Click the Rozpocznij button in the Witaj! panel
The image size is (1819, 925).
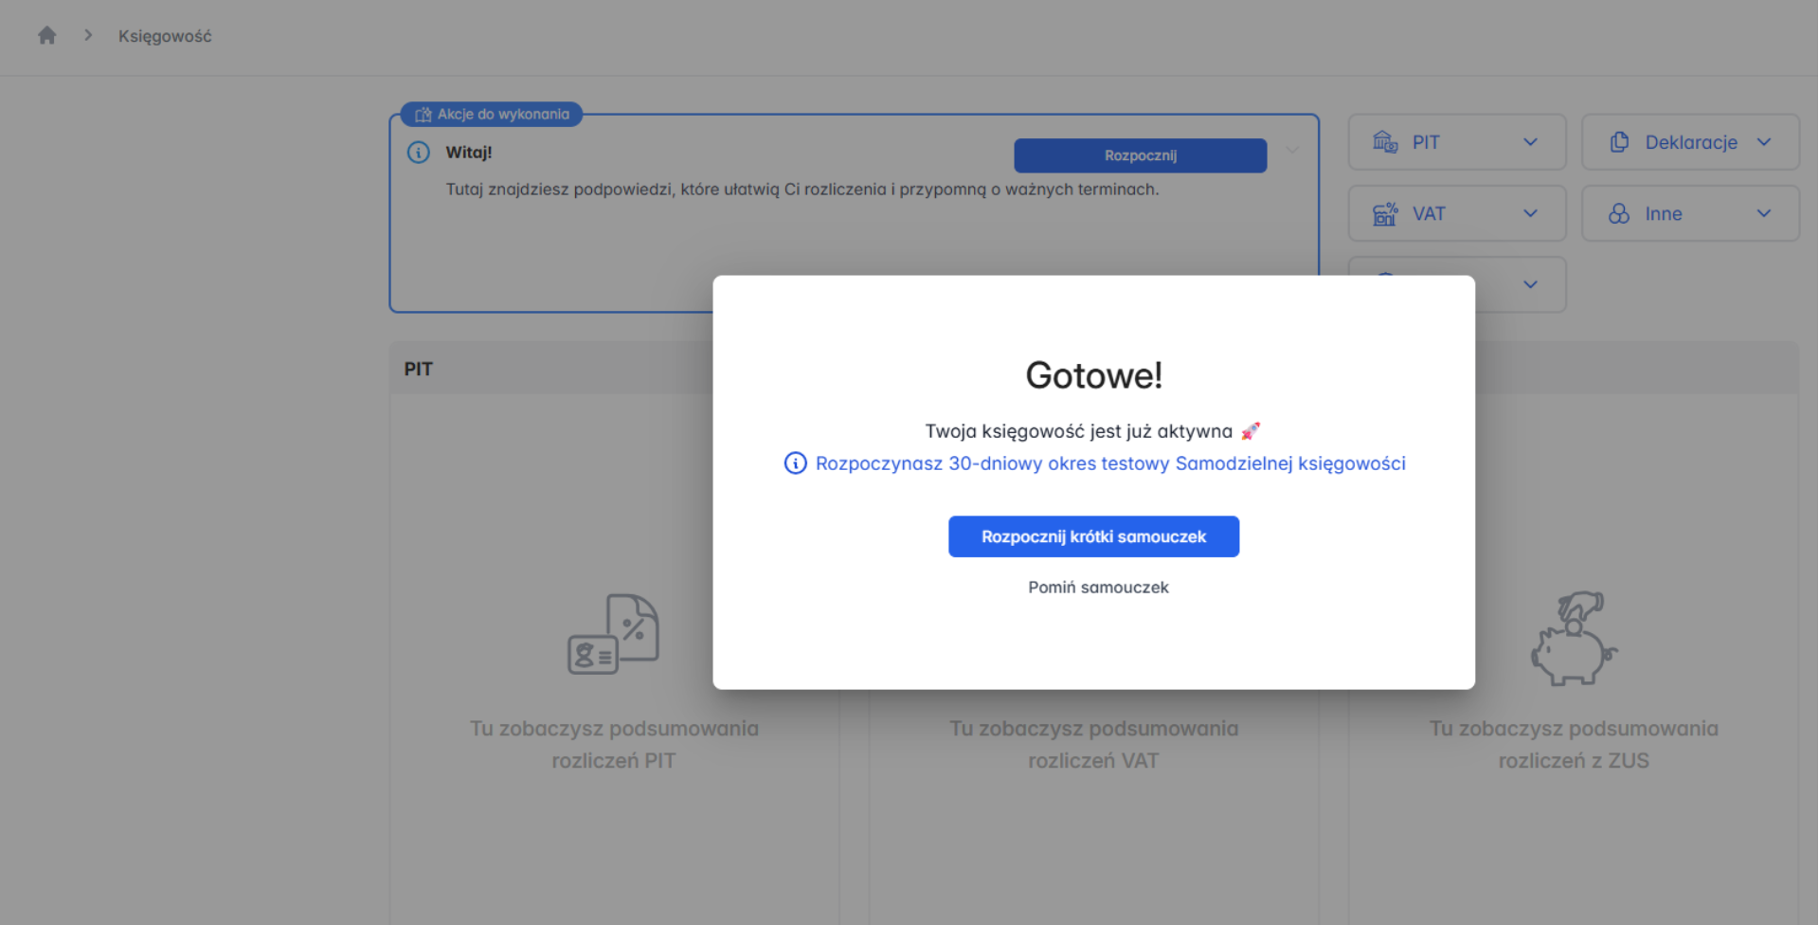click(1140, 155)
